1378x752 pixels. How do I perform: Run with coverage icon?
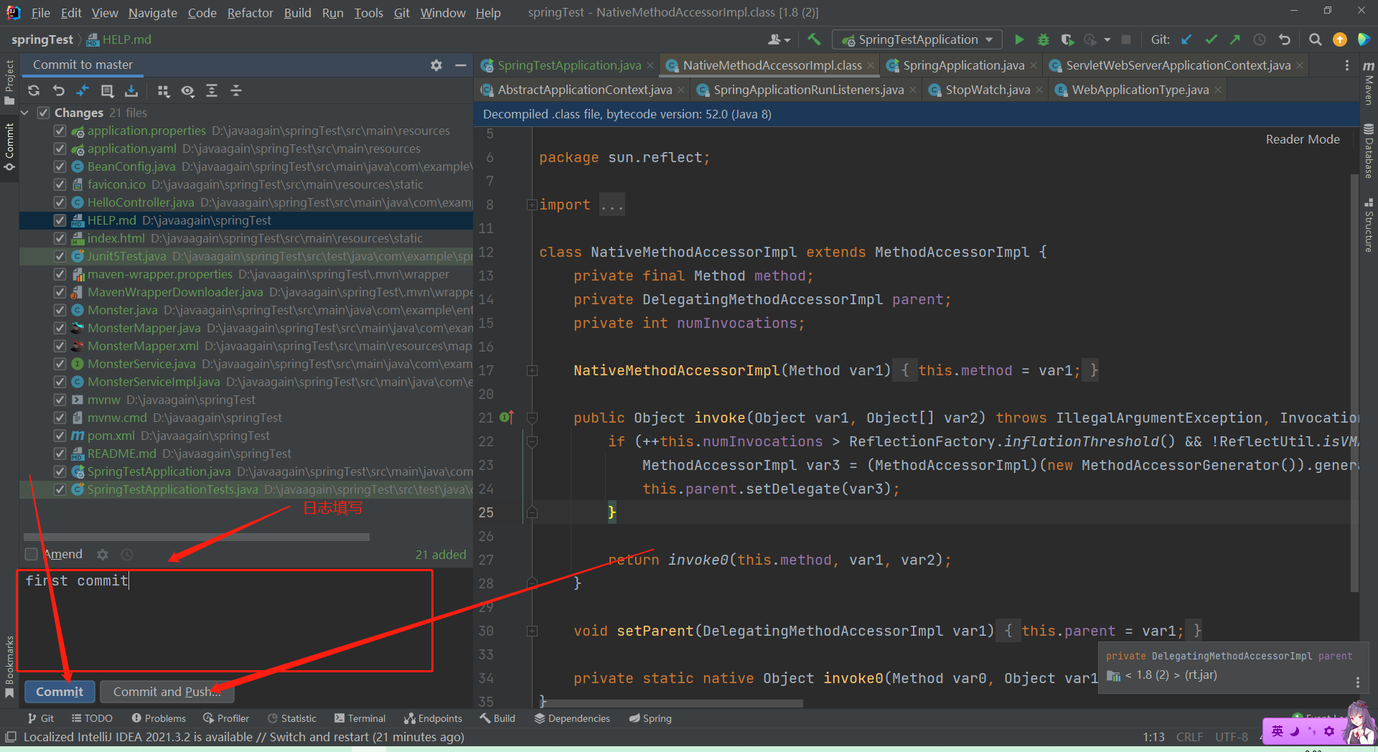tap(1068, 39)
